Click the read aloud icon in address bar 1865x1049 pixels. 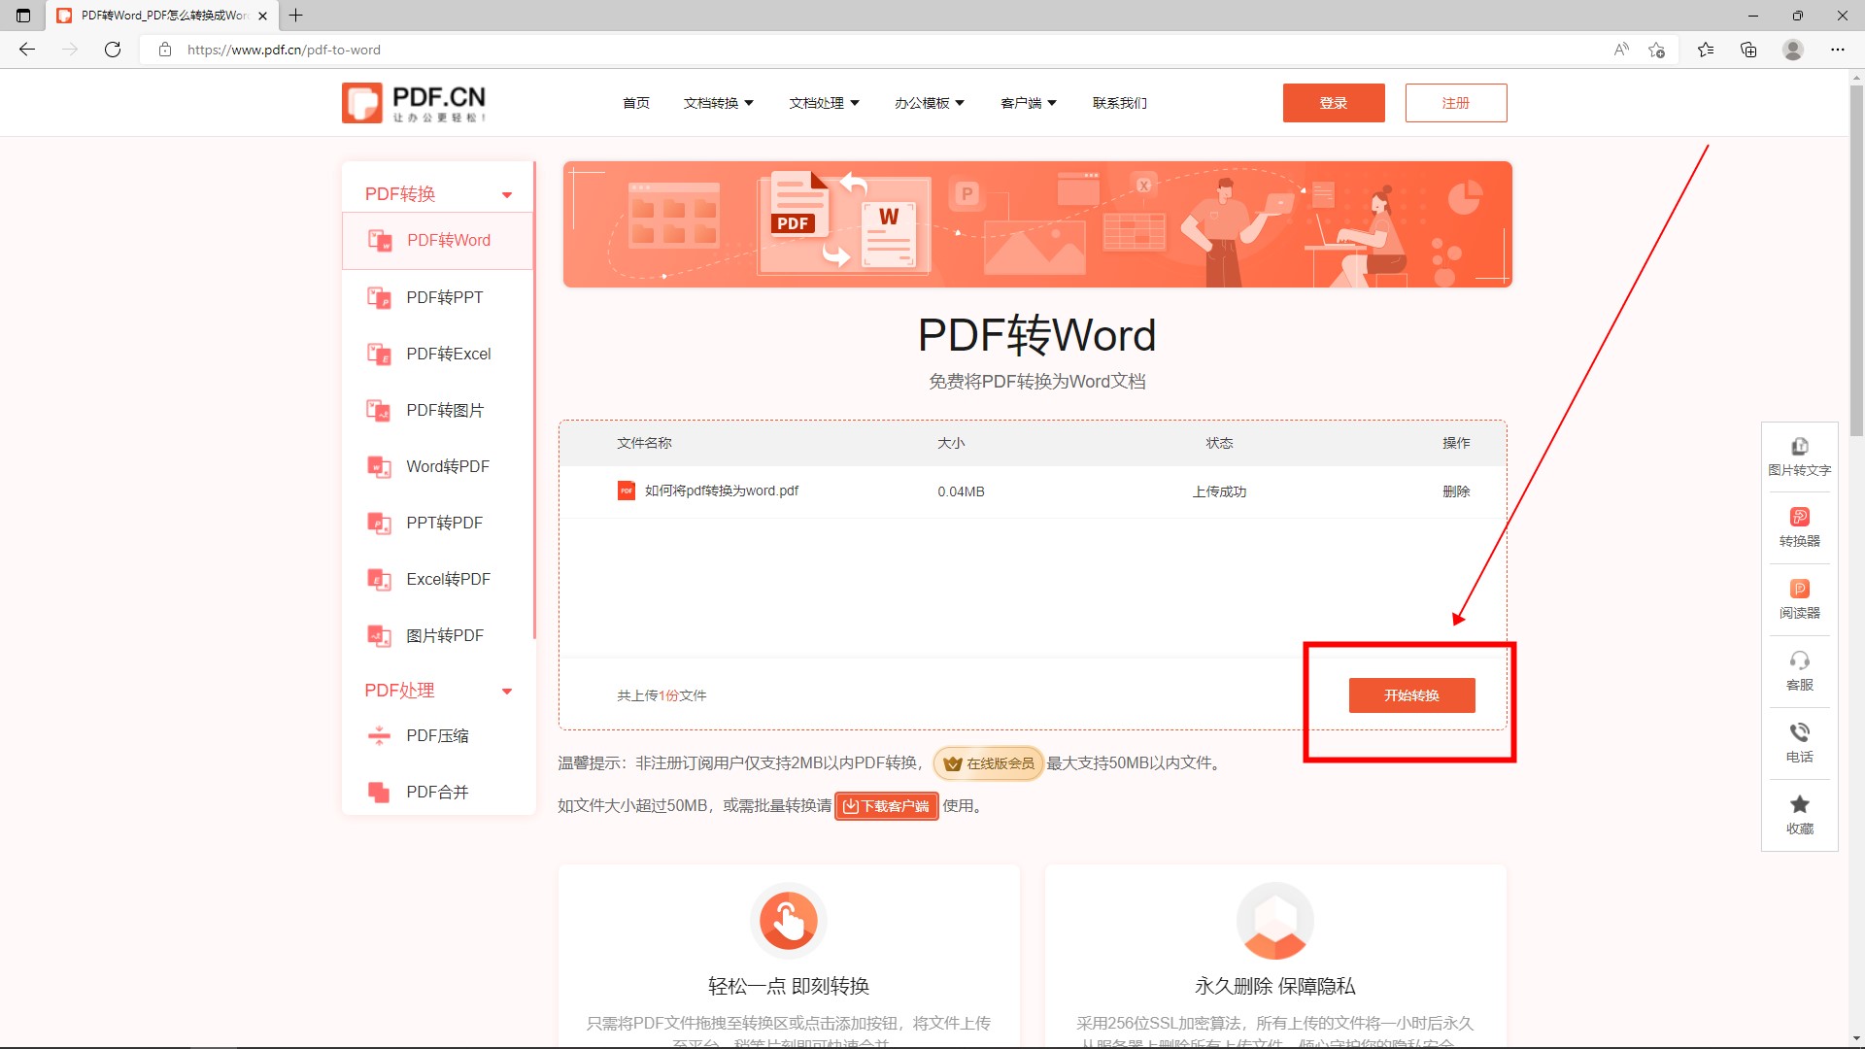(x=1621, y=50)
